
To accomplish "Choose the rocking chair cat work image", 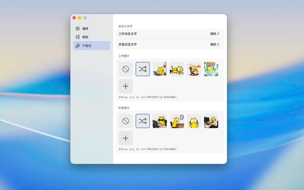I will (x=194, y=69).
